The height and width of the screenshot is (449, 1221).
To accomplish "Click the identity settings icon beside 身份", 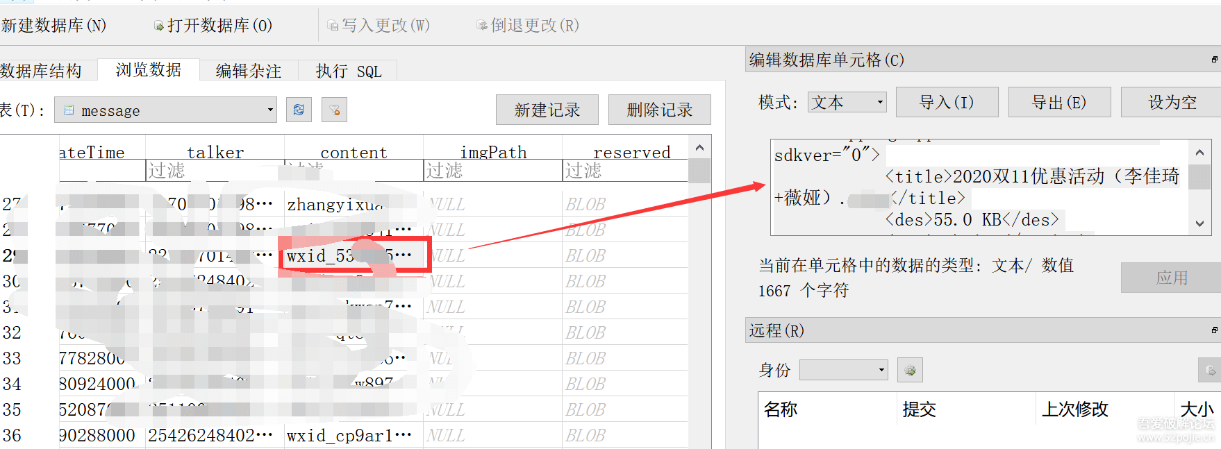I will [x=910, y=370].
